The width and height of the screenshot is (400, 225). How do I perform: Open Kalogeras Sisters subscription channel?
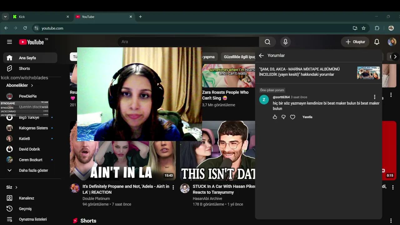pyautogui.click(x=30, y=128)
